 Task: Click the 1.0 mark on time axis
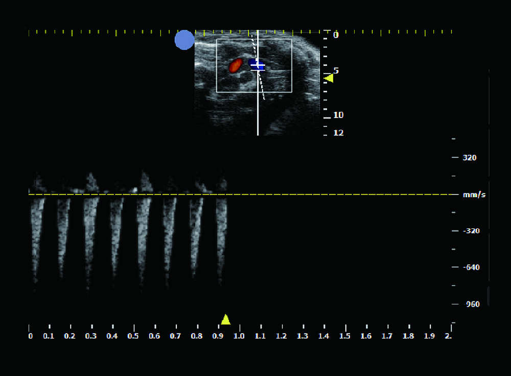click(x=239, y=336)
